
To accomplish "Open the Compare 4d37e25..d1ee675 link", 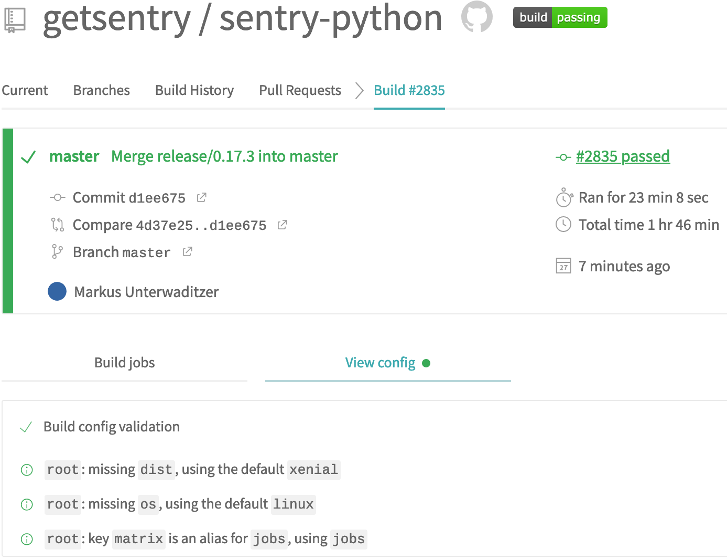I will coord(170,225).
